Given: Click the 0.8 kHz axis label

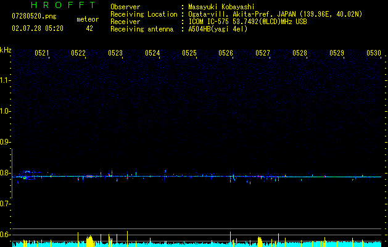Looking at the screenshot, I should tap(5, 173).
